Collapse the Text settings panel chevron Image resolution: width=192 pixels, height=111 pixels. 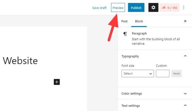(x=185, y=105)
